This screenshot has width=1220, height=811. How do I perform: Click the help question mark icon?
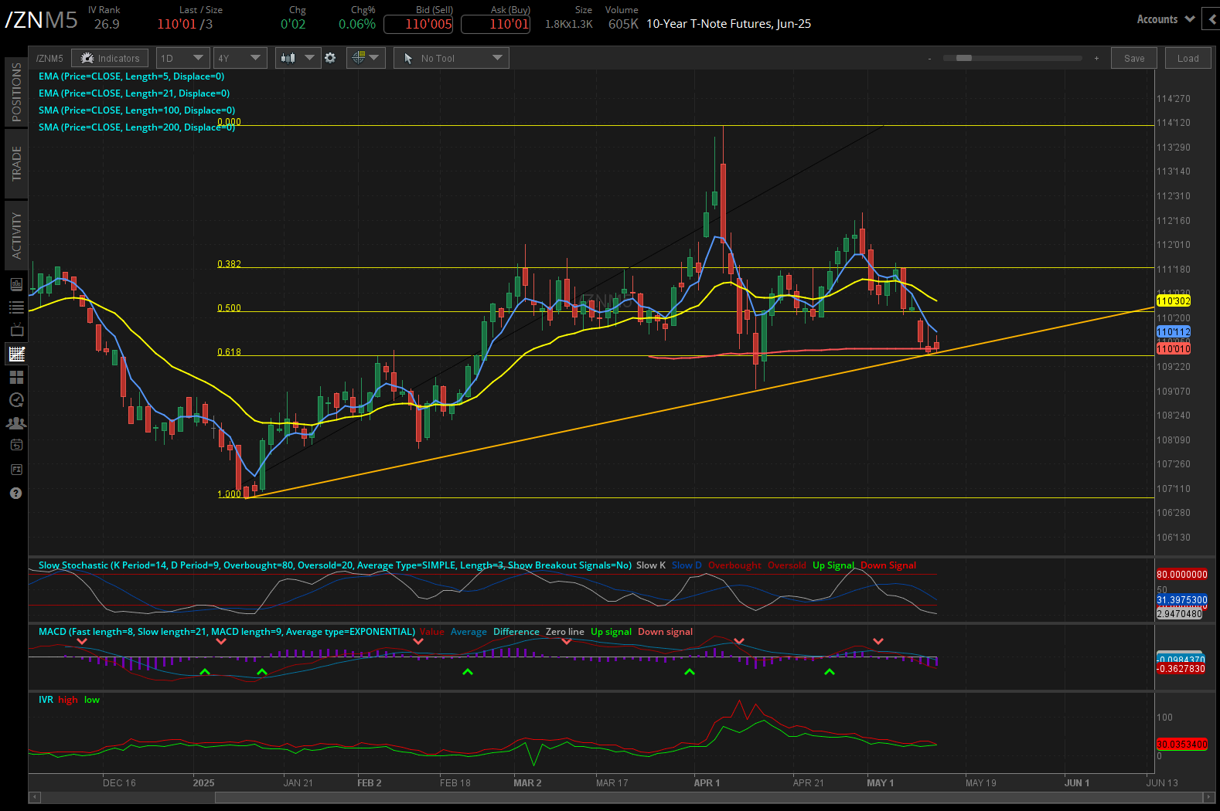point(16,493)
